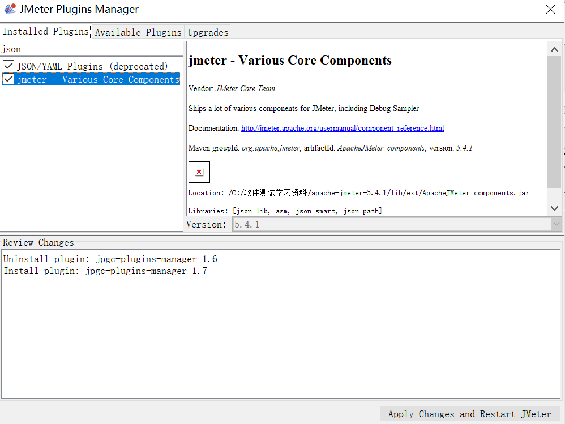The image size is (565, 424).
Task: Close the JMeter Plugins Manager window
Action: [550, 10]
